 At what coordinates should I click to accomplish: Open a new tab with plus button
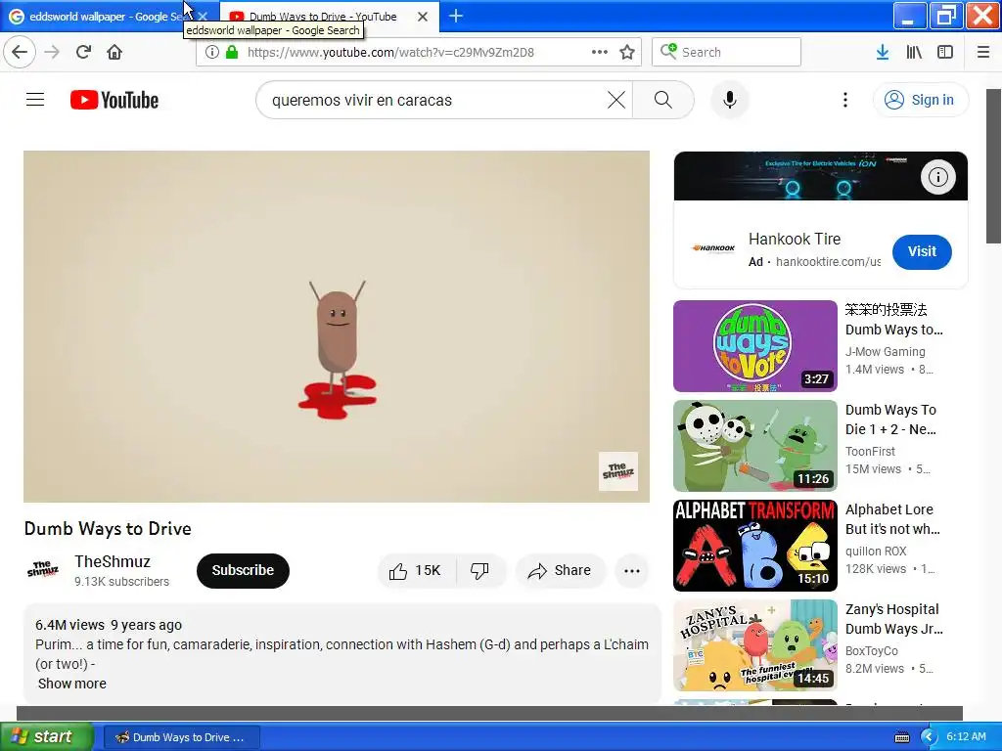pyautogui.click(x=456, y=16)
